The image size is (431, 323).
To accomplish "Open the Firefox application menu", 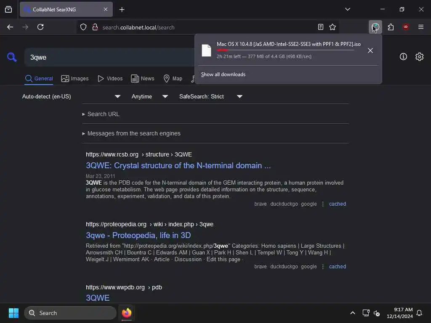I will (421, 27).
